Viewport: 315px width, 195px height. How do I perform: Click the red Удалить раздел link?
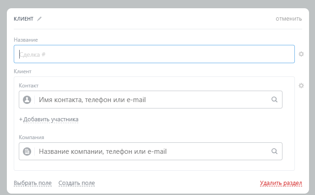click(x=281, y=183)
